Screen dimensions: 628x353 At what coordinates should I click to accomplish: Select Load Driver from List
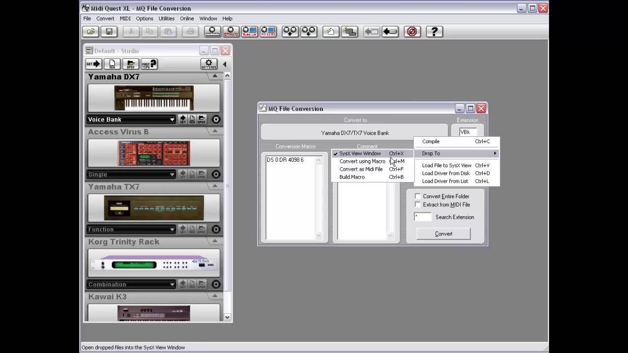tap(456, 181)
